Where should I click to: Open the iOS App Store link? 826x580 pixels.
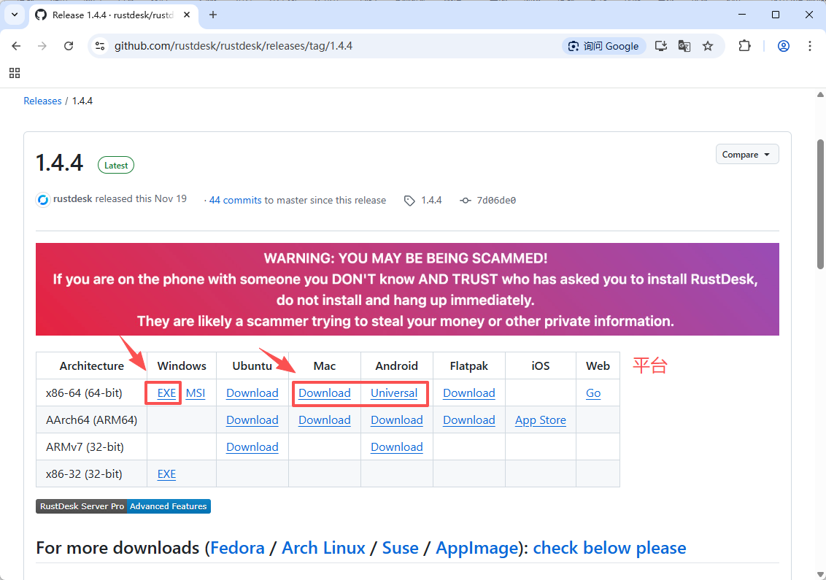(540, 419)
